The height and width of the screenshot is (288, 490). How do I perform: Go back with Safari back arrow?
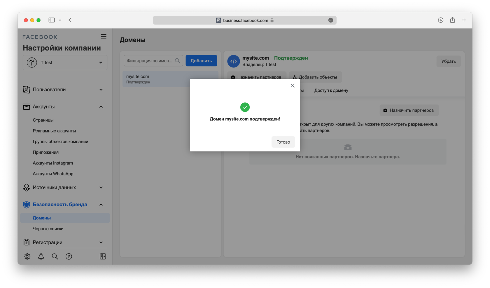[x=70, y=20]
